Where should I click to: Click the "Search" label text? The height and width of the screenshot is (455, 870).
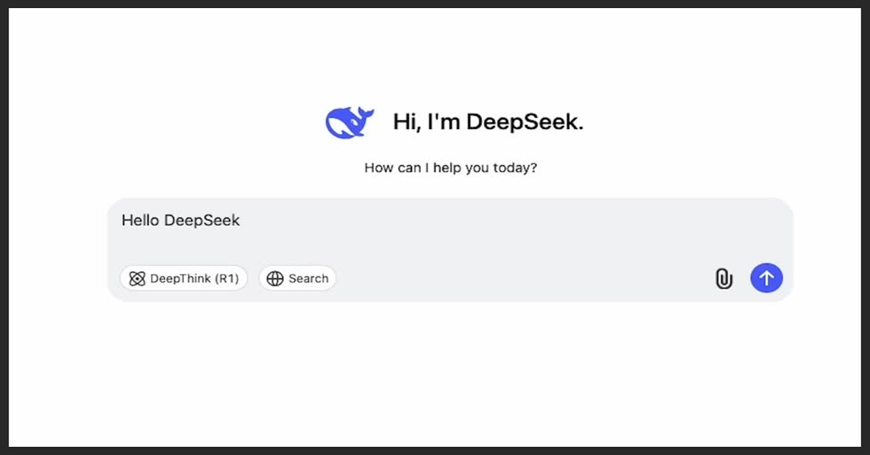(x=308, y=279)
